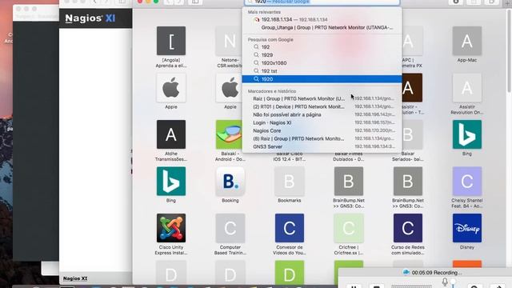Select the Google search suggestion "1920x1080"
The image size is (512, 288).
(322, 63)
